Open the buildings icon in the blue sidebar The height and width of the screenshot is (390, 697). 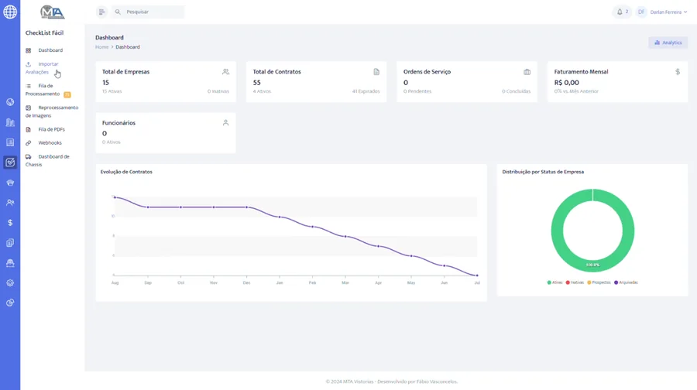point(10,122)
